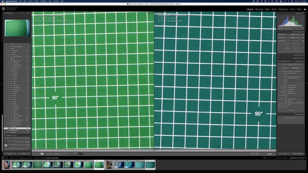
Task: Switch to Loupe view icon in toolbar
Action: 38,154
